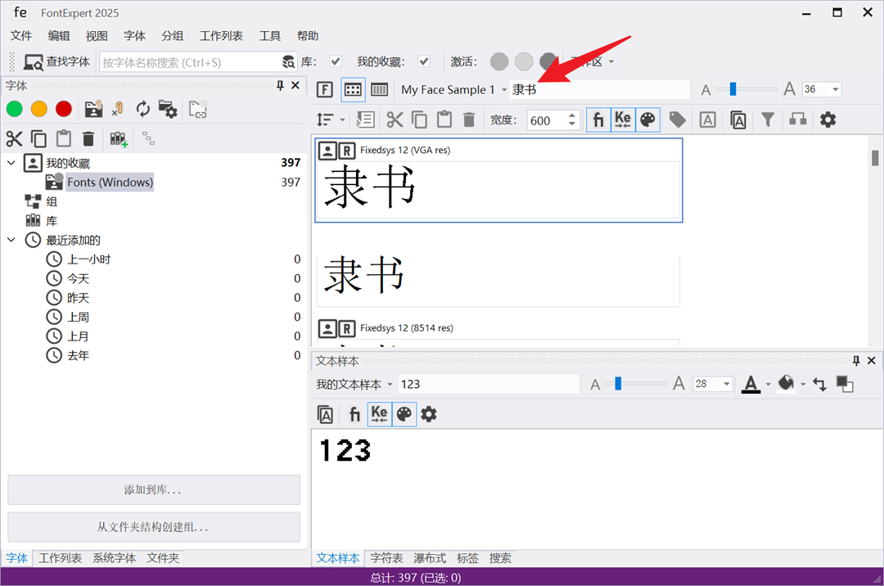This screenshot has width=884, height=586.
Task: Toggle kerning Ke button in preview toolbar
Action: point(623,119)
